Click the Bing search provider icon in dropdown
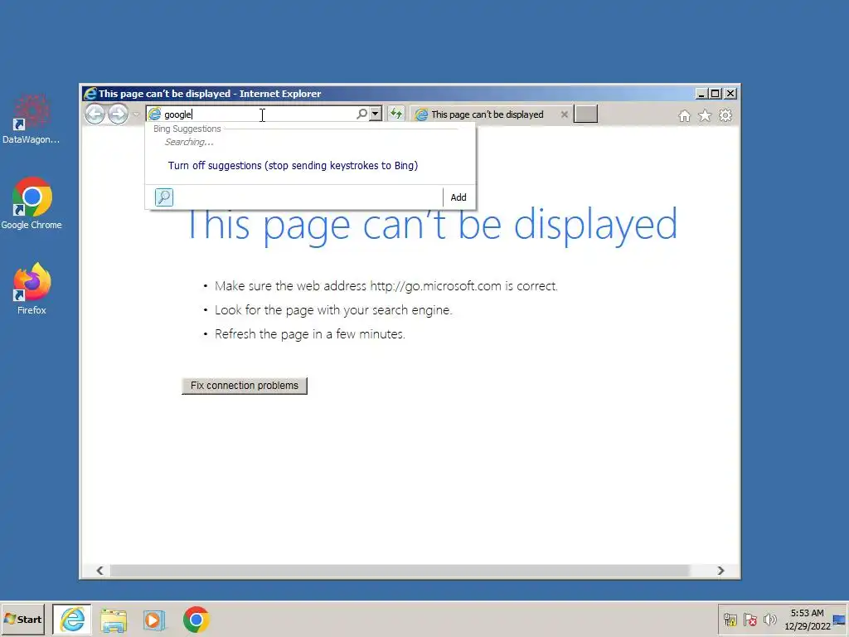The height and width of the screenshot is (637, 849). point(164,197)
